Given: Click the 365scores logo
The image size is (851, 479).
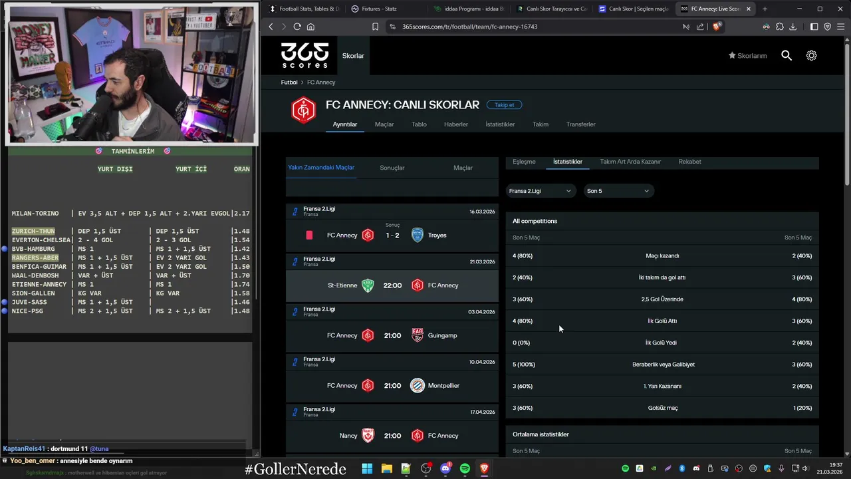Looking at the screenshot, I should click(x=304, y=55).
